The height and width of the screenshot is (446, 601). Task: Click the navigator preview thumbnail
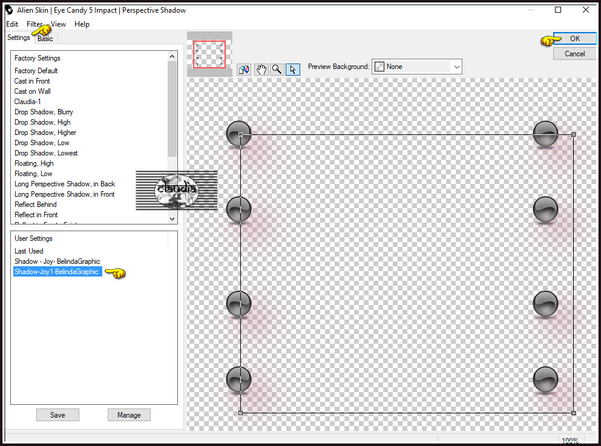(209, 54)
